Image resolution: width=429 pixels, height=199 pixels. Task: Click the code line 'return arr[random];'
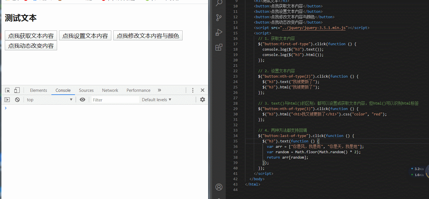tap(287, 157)
